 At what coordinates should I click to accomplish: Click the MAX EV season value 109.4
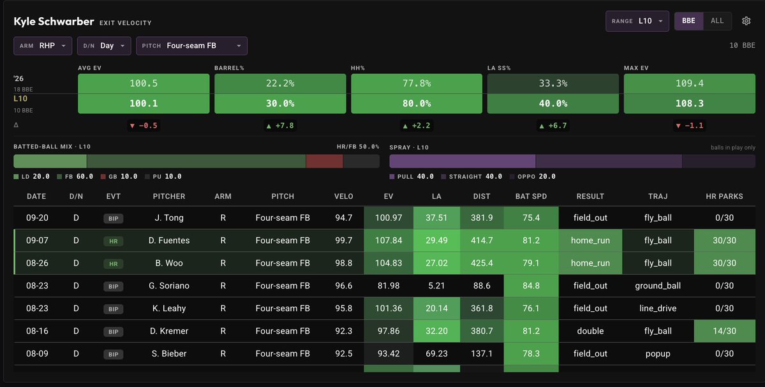[689, 83]
